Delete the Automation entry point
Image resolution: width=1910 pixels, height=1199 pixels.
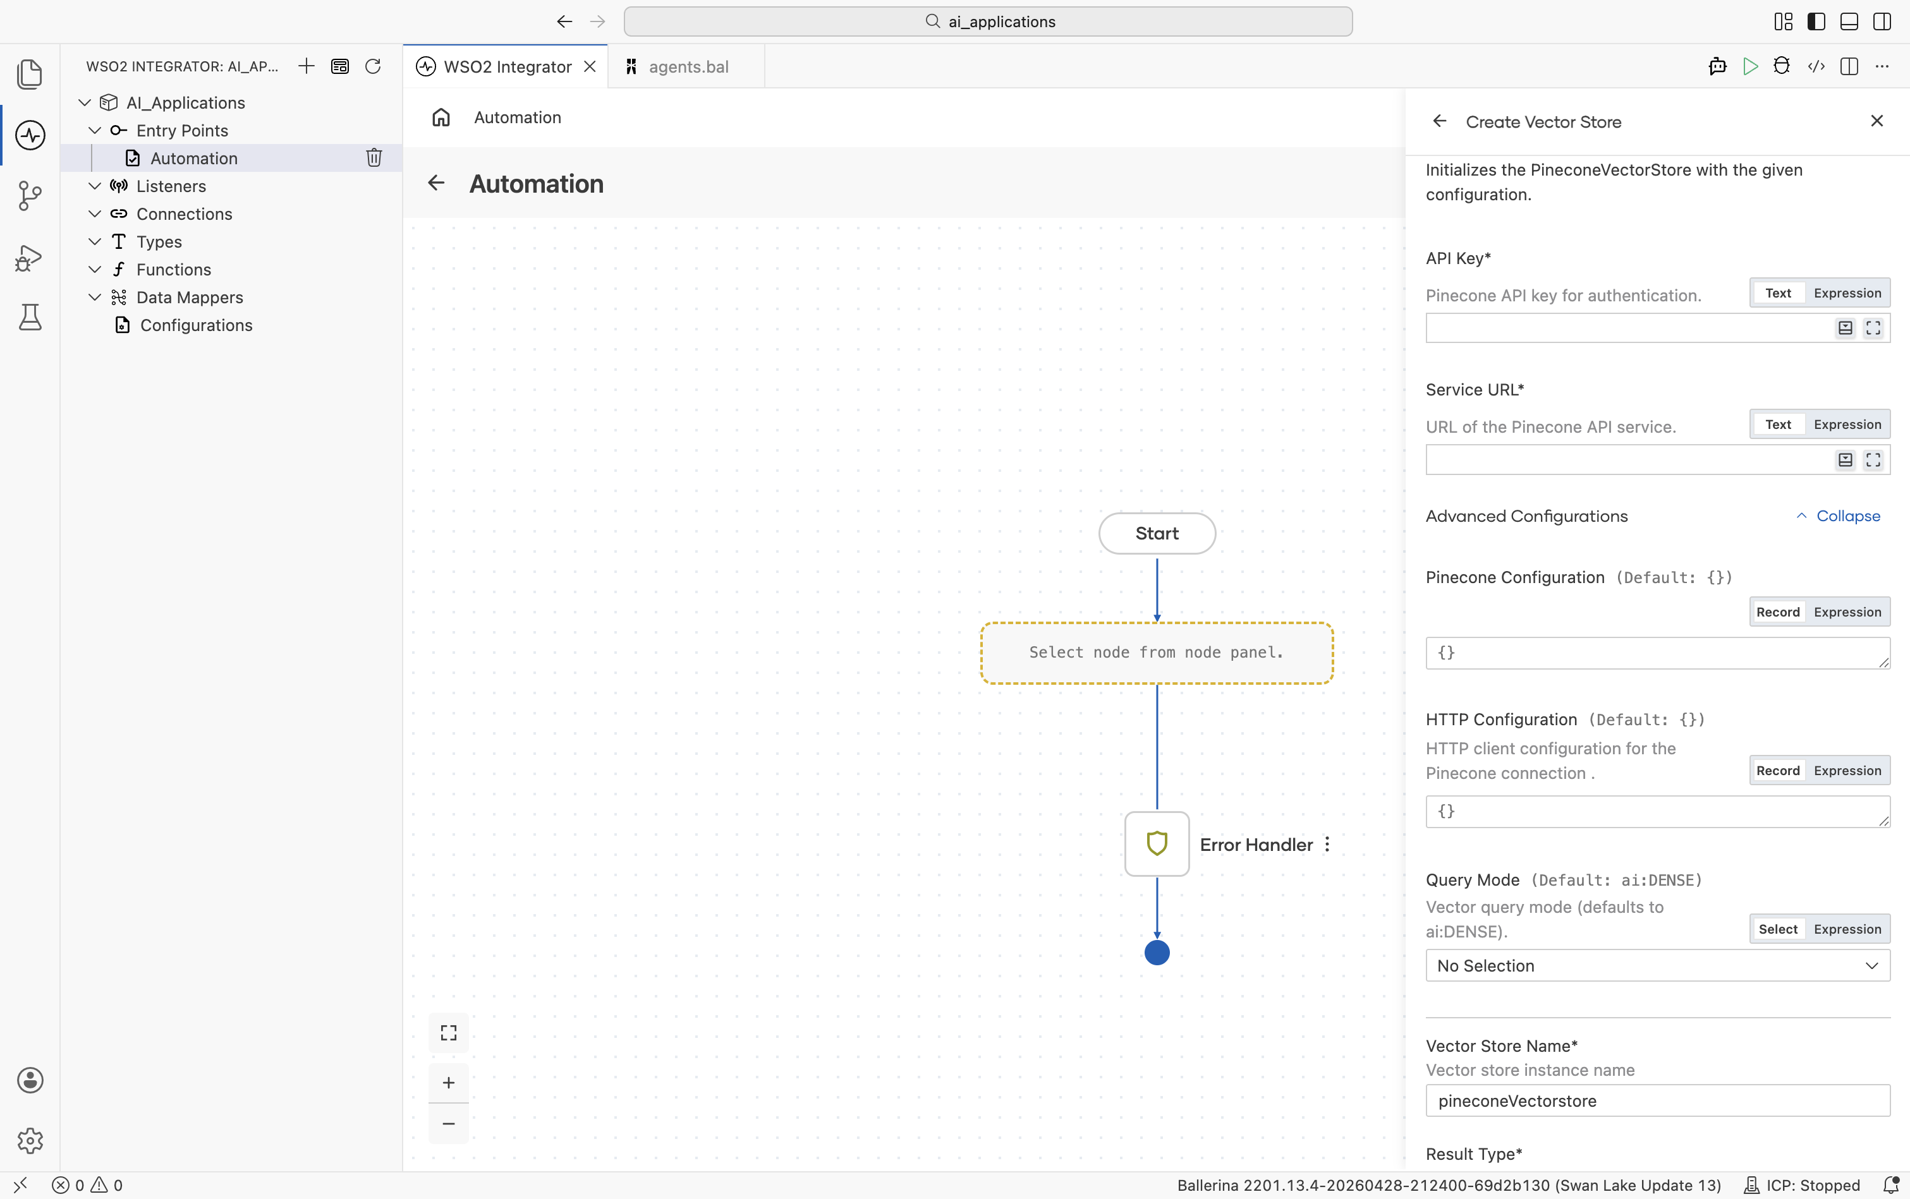[x=374, y=158]
